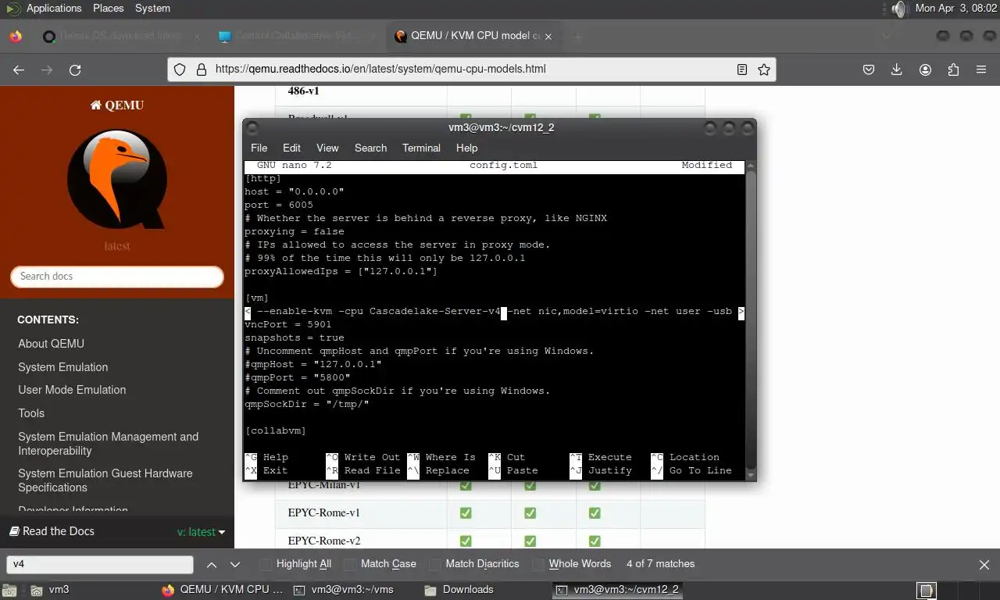1000x600 pixels.
Task: Toggle the Whole Words checkbox
Action: point(537,564)
